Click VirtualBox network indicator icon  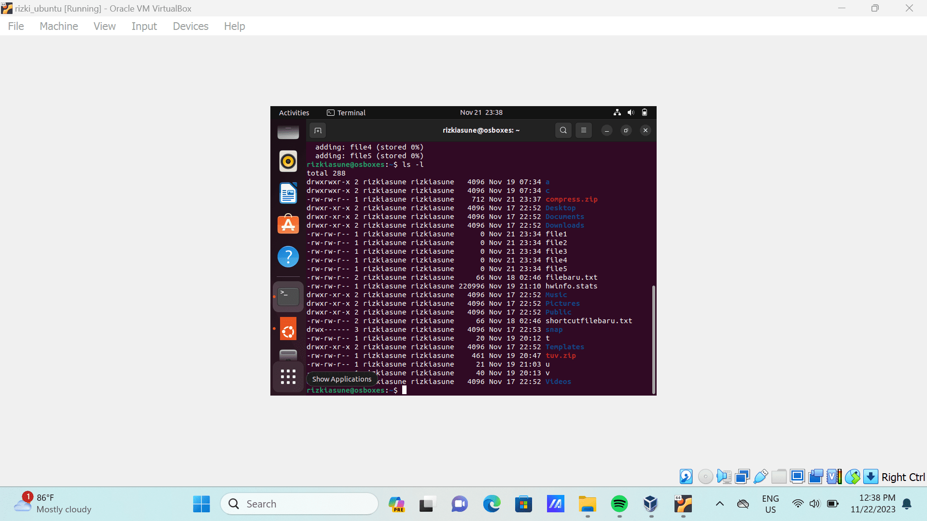[x=742, y=477]
